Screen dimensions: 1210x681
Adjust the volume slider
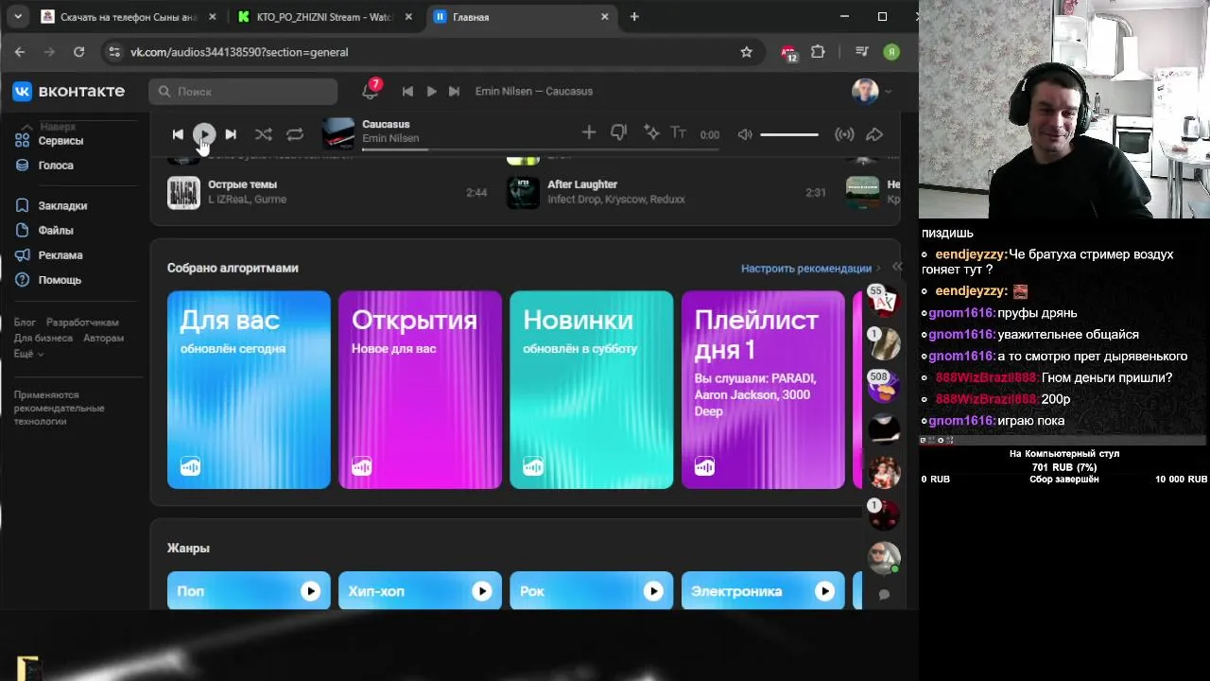[x=789, y=134]
